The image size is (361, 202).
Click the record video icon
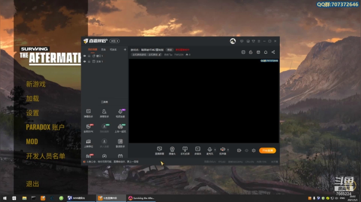[x=239, y=150]
